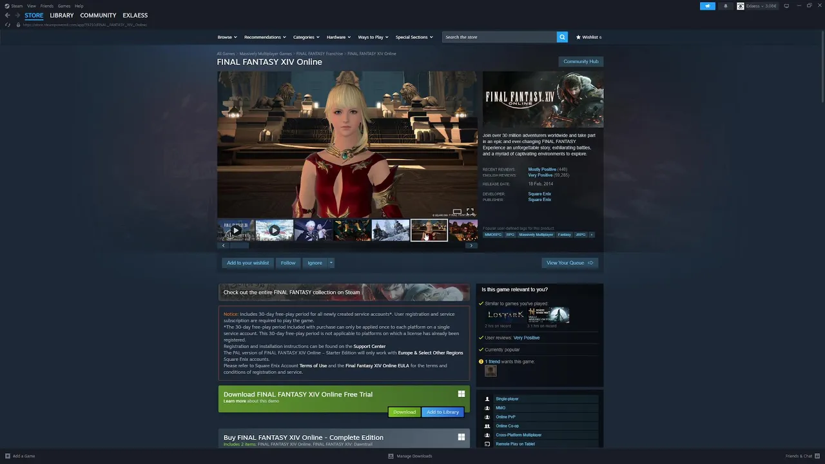The height and width of the screenshot is (464, 825).
Task: Open the Exlaess account menu
Action: [757, 6]
